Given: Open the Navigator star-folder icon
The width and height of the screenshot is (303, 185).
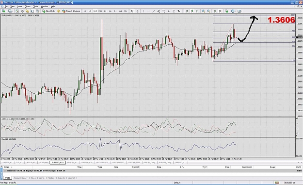Looking at the screenshot, I should (x=28, y=11).
